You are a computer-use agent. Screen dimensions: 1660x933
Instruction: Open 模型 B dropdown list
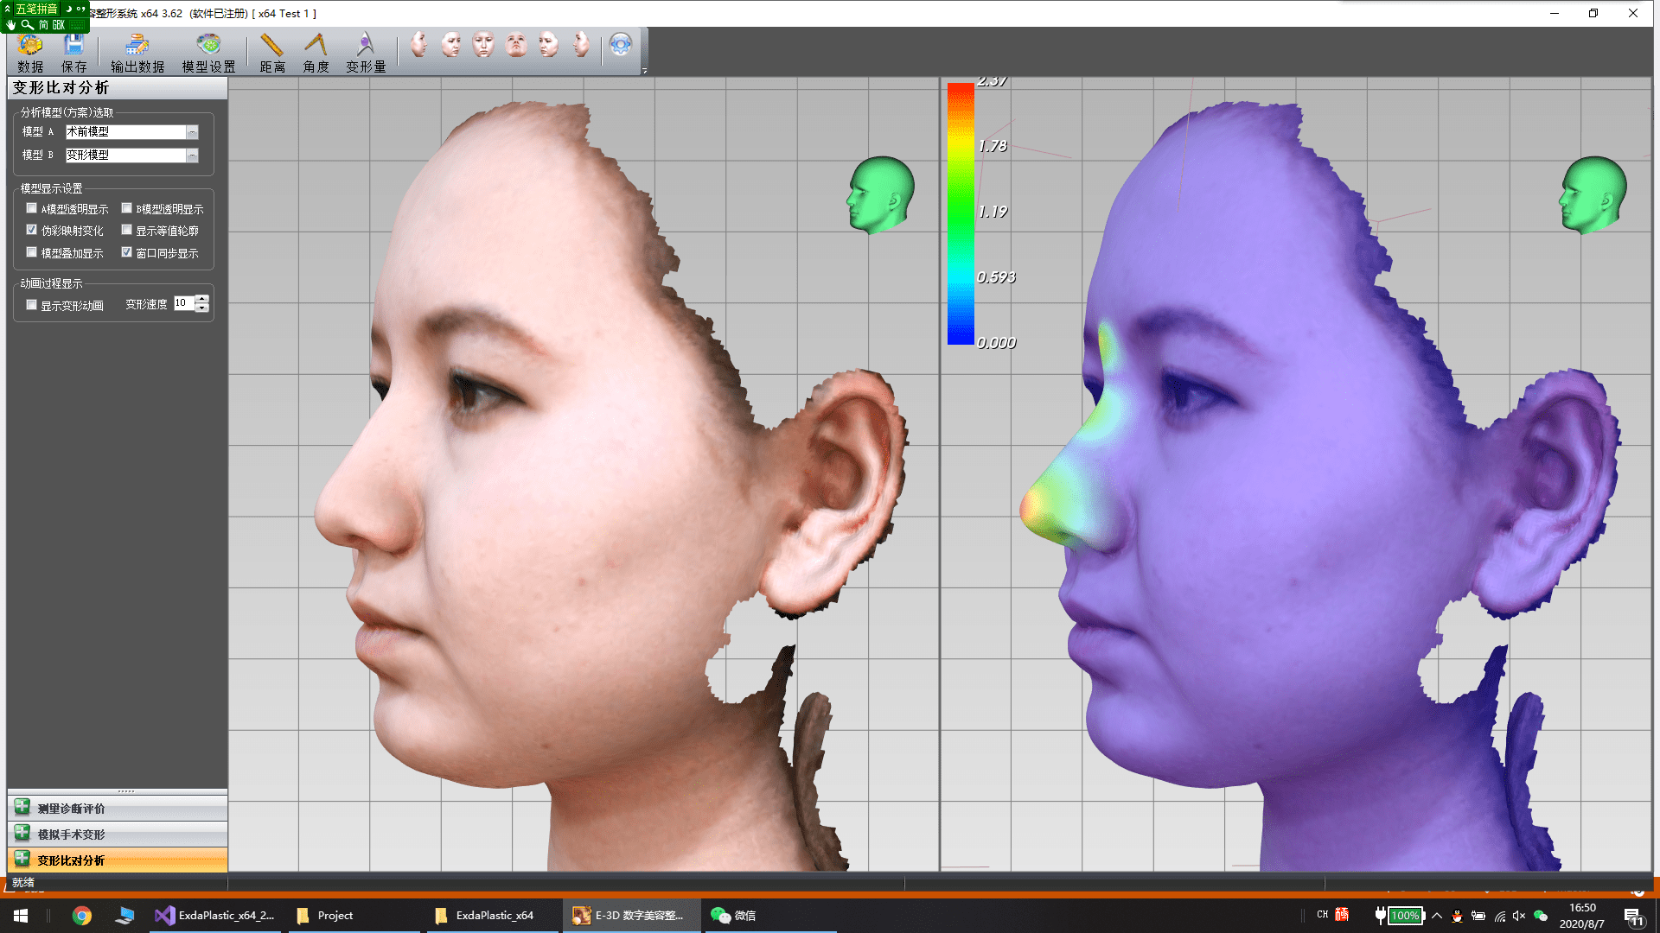click(192, 155)
